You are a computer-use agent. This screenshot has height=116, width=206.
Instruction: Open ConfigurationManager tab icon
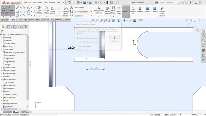tap(14, 27)
